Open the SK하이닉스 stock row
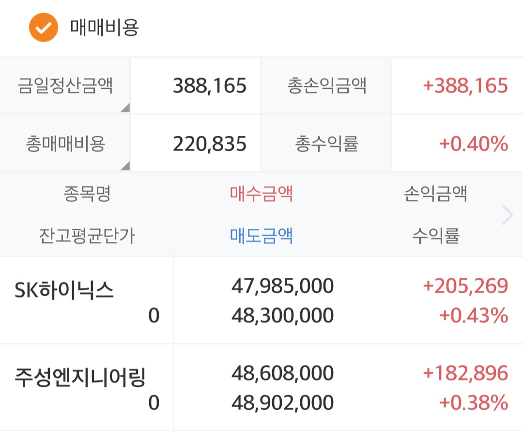Viewport: 523px width, 431px height. click(261, 300)
